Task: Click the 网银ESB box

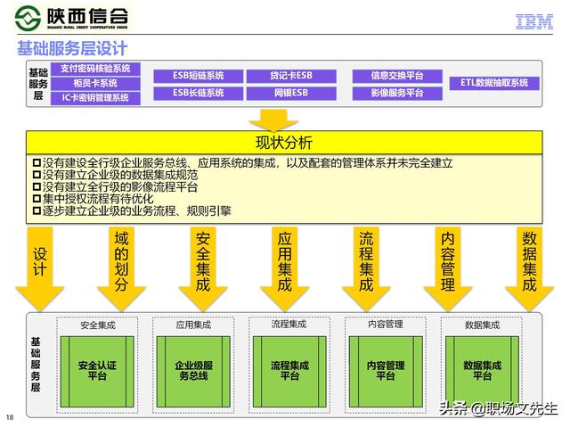Action: tap(291, 93)
